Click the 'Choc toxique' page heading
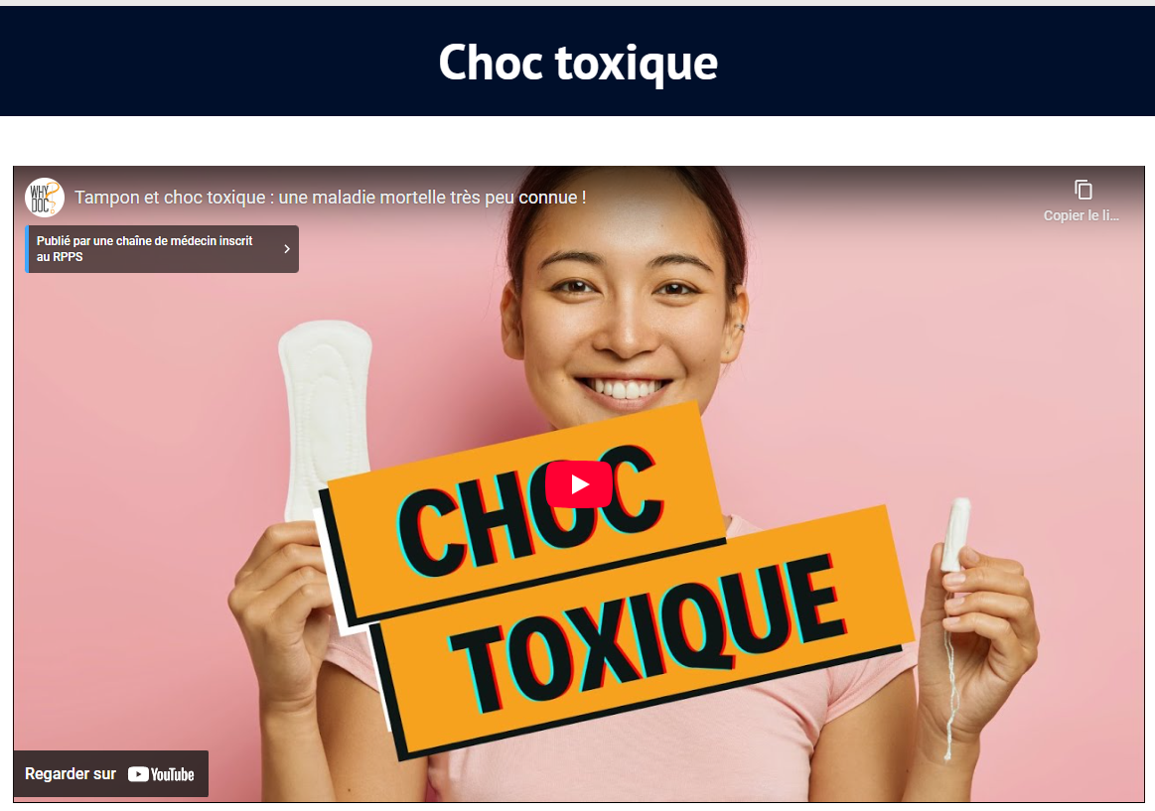The image size is (1155, 811). [x=578, y=62]
